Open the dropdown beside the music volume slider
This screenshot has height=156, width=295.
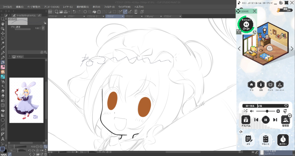coord(278,111)
